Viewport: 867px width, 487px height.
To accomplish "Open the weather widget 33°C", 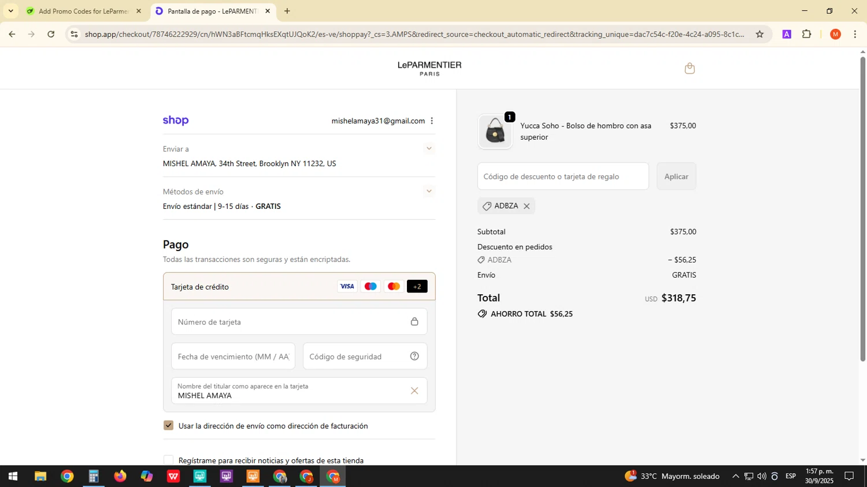I will point(672,477).
